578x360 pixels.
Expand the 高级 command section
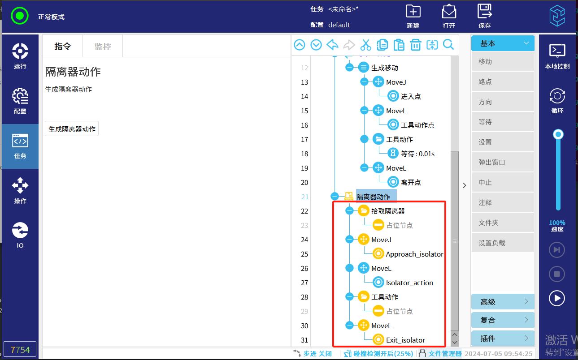click(503, 302)
